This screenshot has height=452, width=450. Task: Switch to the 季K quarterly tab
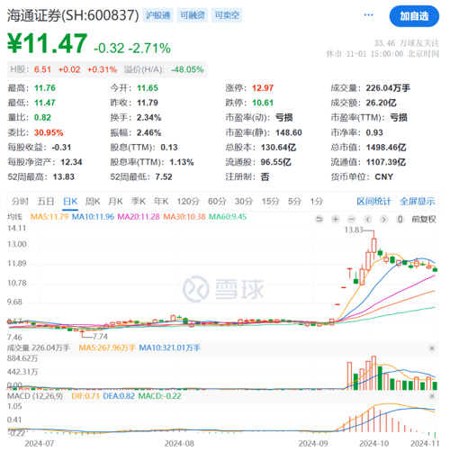pyautogui.click(x=139, y=202)
